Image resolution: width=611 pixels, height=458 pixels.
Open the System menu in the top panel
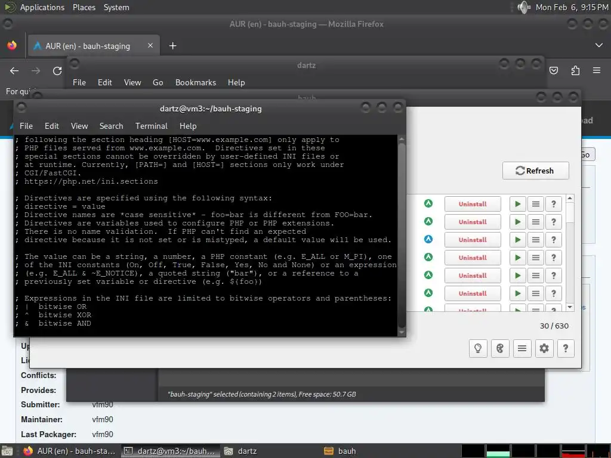[x=116, y=7]
